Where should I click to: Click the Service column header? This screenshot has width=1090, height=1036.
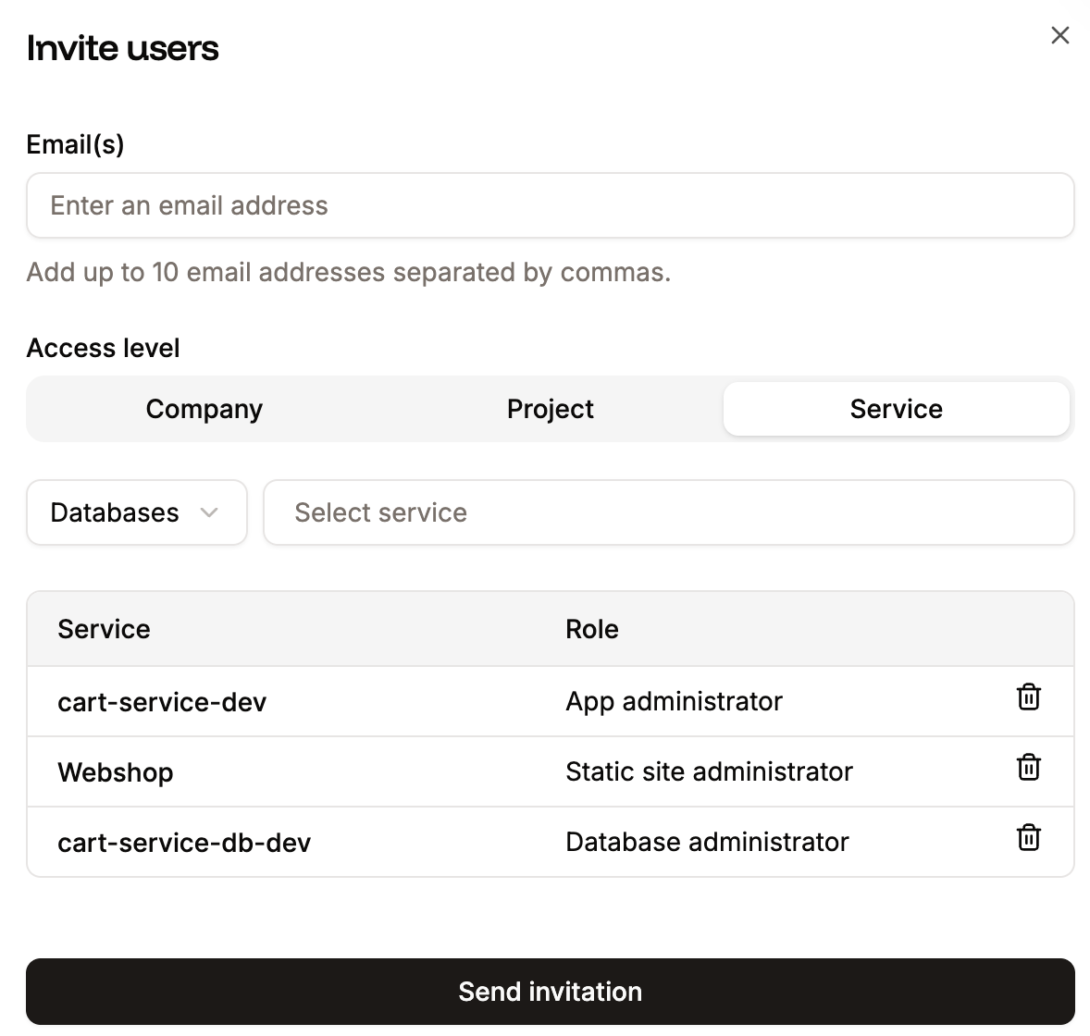(104, 629)
